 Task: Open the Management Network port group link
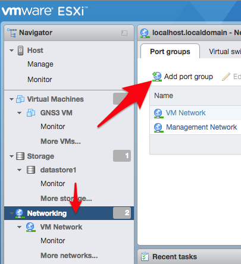(x=201, y=127)
